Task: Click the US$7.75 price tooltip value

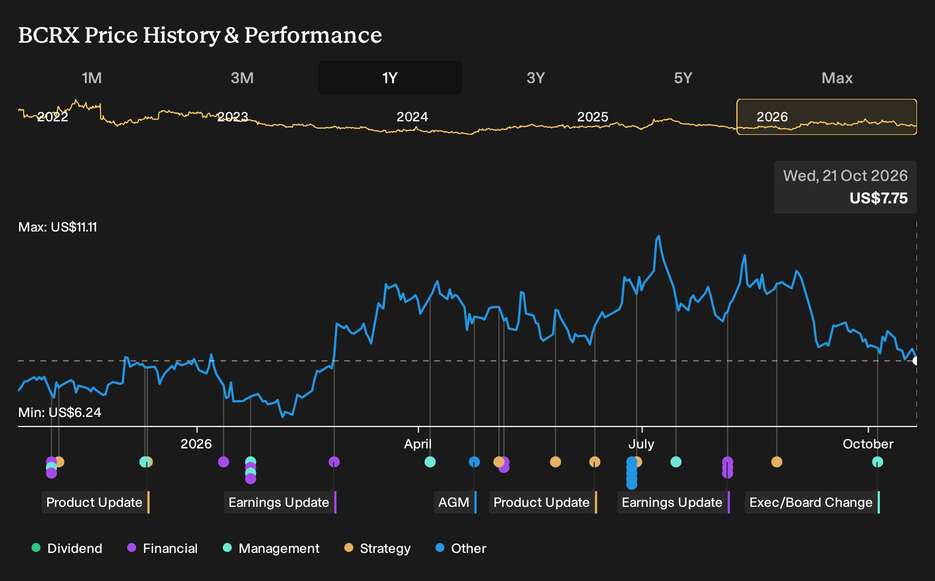Action: point(879,198)
